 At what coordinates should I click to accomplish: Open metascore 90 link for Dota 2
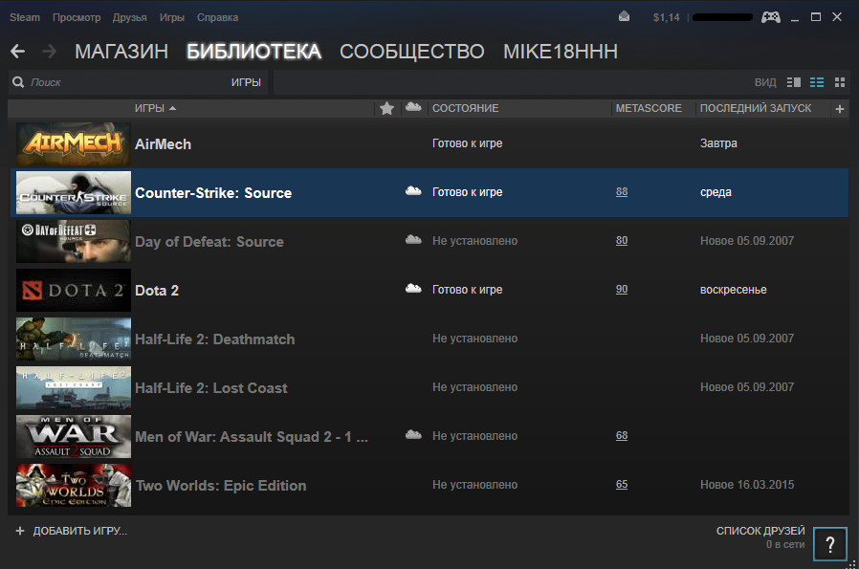click(x=622, y=289)
